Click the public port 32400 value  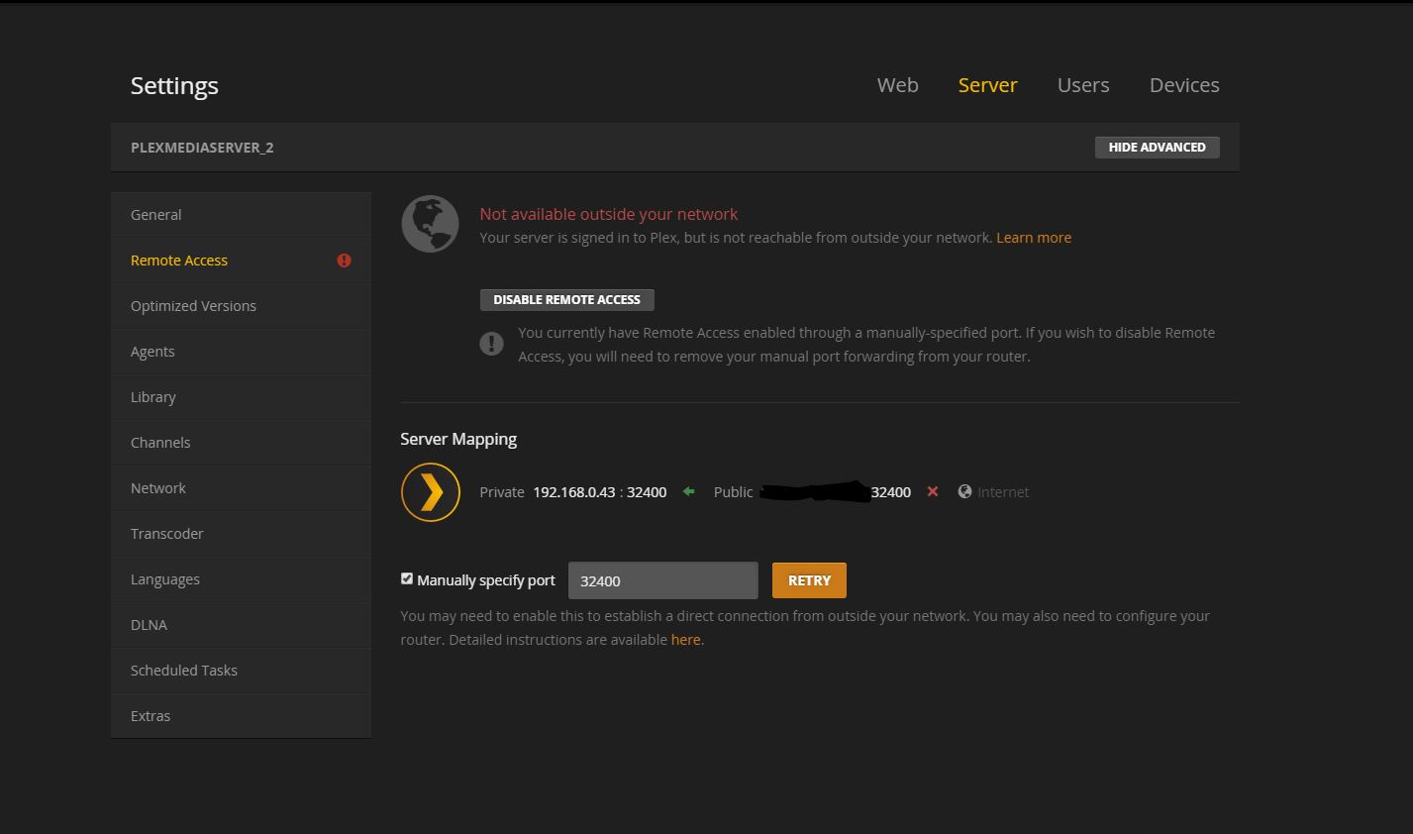(891, 492)
